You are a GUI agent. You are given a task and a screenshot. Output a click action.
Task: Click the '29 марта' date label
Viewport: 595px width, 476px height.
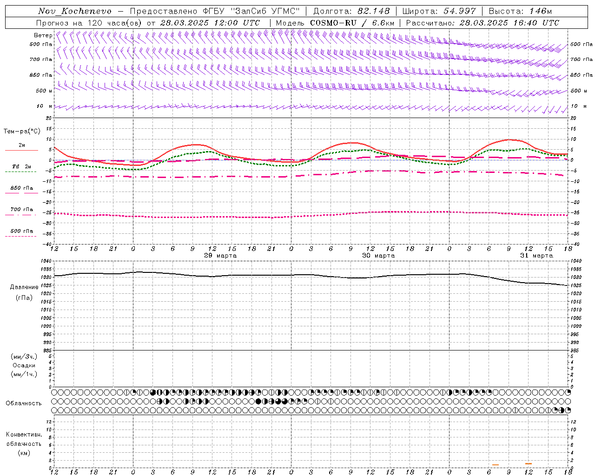(220, 255)
